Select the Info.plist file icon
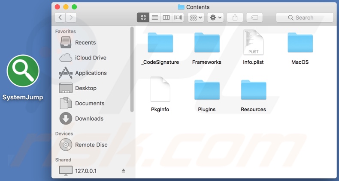 coord(253,42)
